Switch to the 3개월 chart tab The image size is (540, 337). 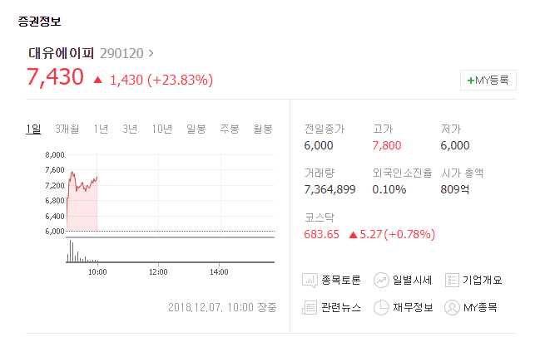[67, 129]
